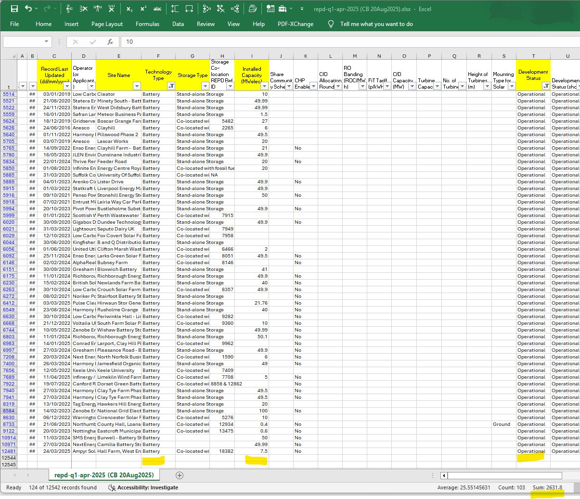Screen dimensions: 580x499
Task: Click the Trace Dependents icon
Action: [x=235, y=9]
